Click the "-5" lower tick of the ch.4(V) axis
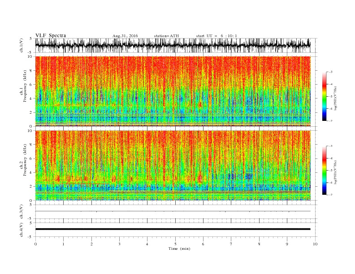The height and width of the screenshot is (274, 355). coord(30,237)
